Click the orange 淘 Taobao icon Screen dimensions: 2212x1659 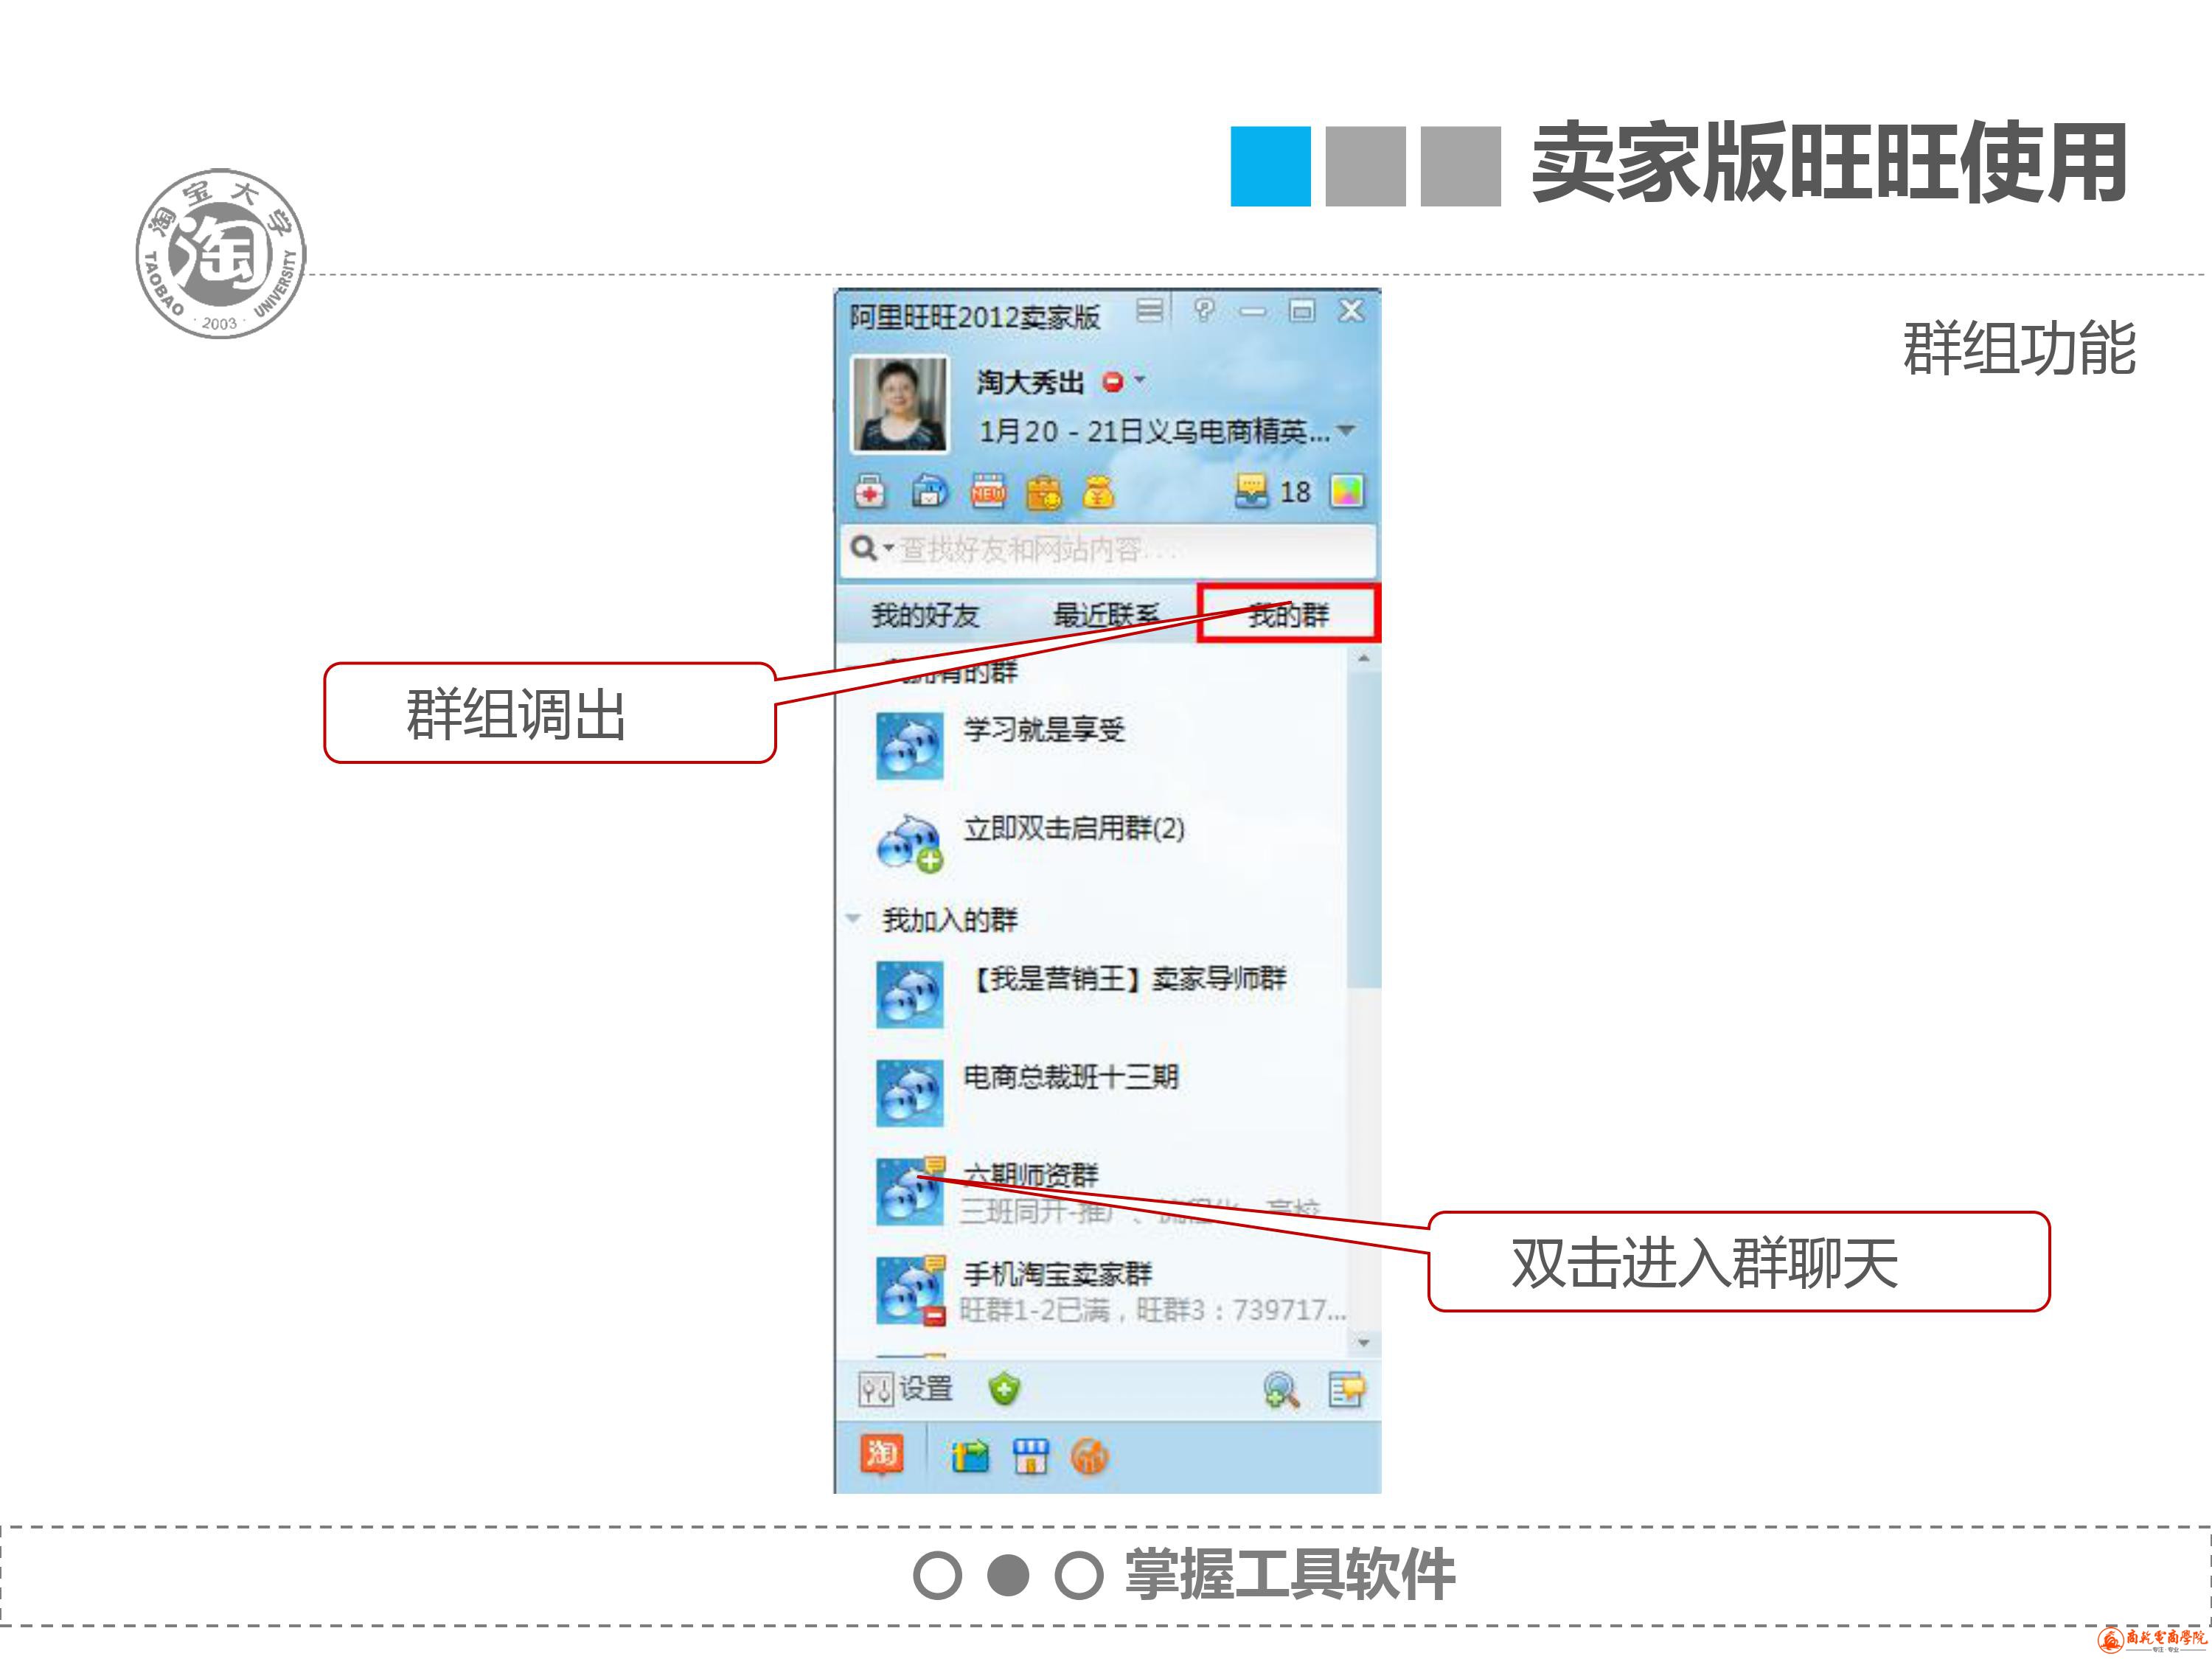(x=881, y=1453)
